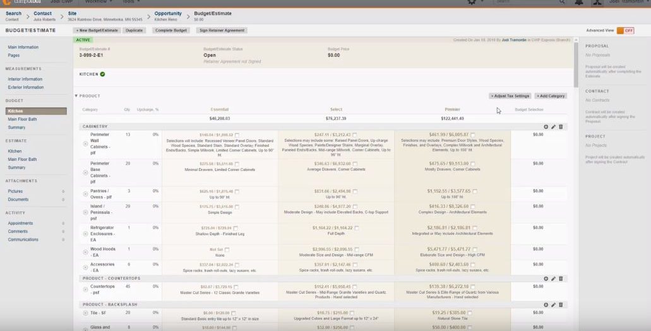Check Premier option for Countertops

click(470, 286)
